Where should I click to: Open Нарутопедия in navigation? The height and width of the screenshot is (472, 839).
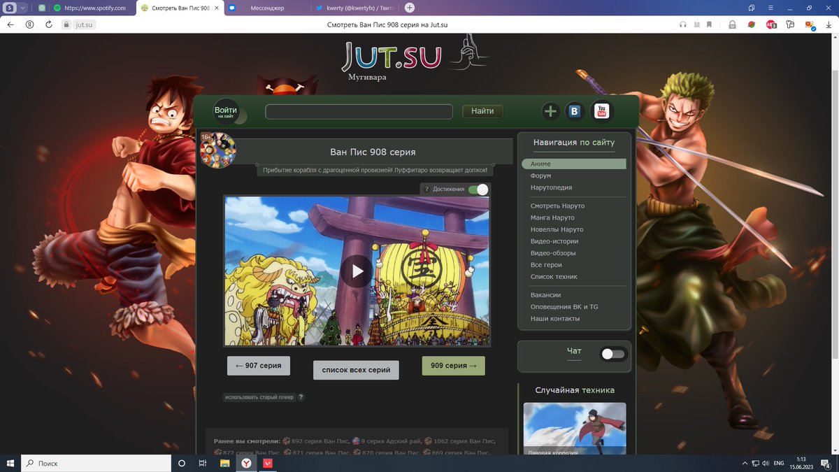551,187
